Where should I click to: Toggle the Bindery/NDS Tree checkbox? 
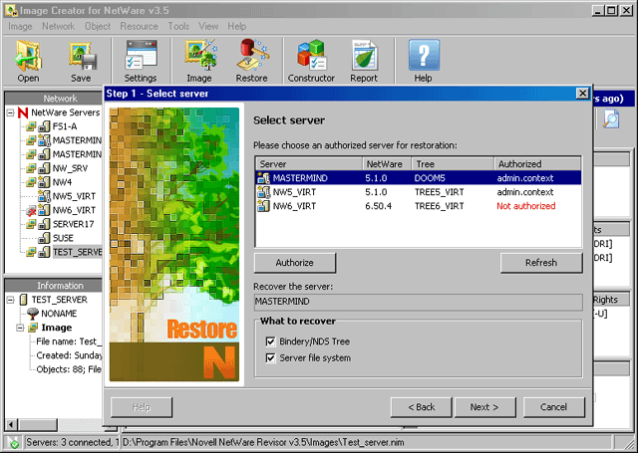click(x=271, y=341)
